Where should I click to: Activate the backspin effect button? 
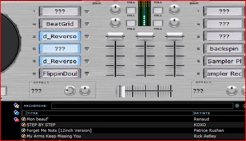tap(224, 49)
